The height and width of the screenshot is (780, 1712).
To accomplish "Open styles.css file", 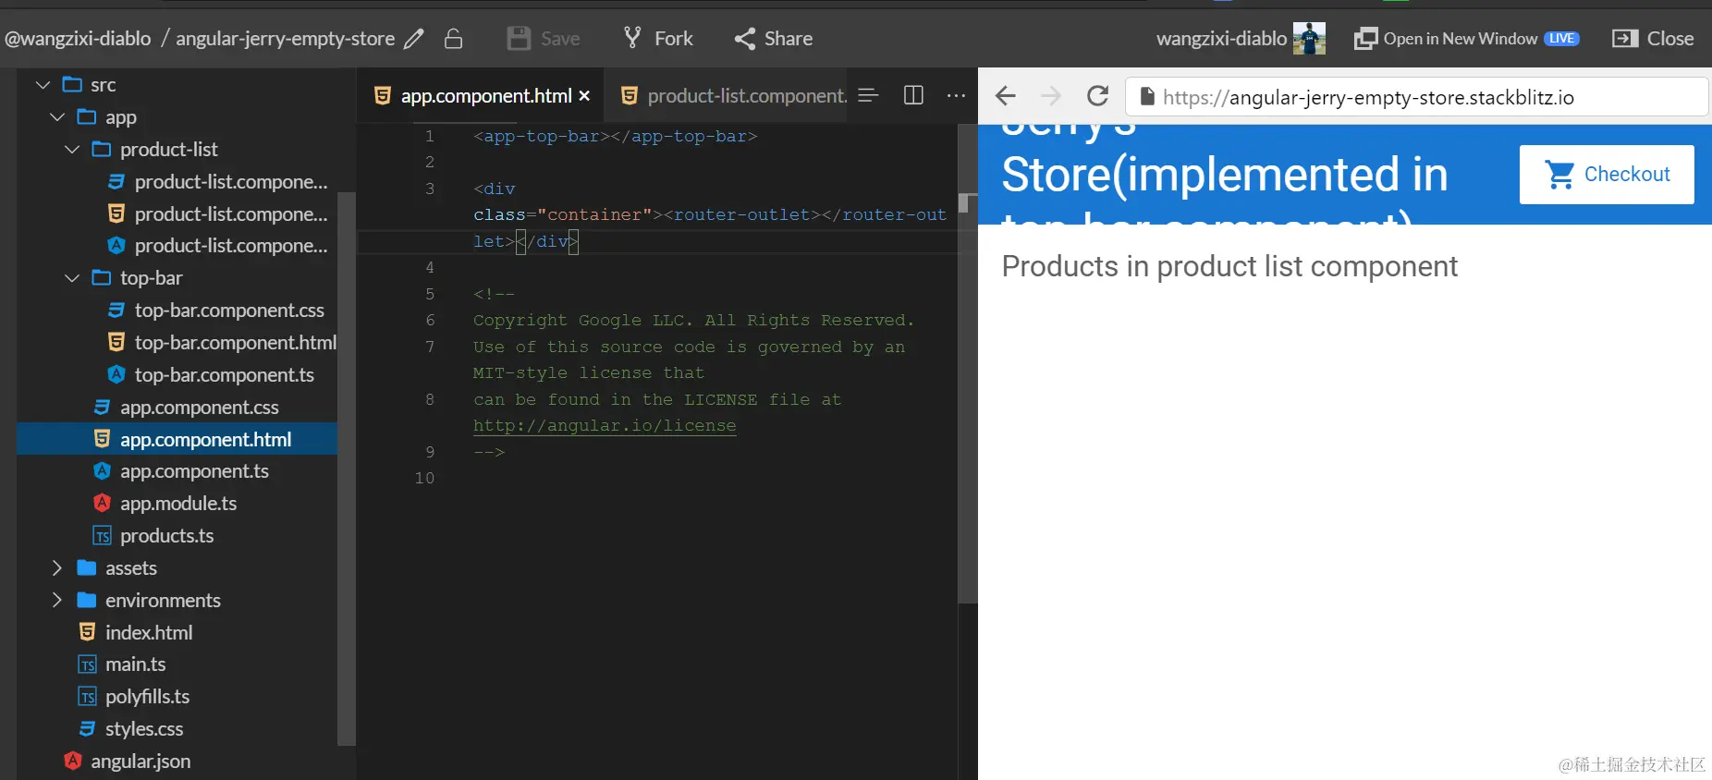I will (x=144, y=729).
